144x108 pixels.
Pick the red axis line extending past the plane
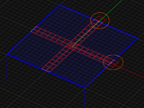[132, 73]
